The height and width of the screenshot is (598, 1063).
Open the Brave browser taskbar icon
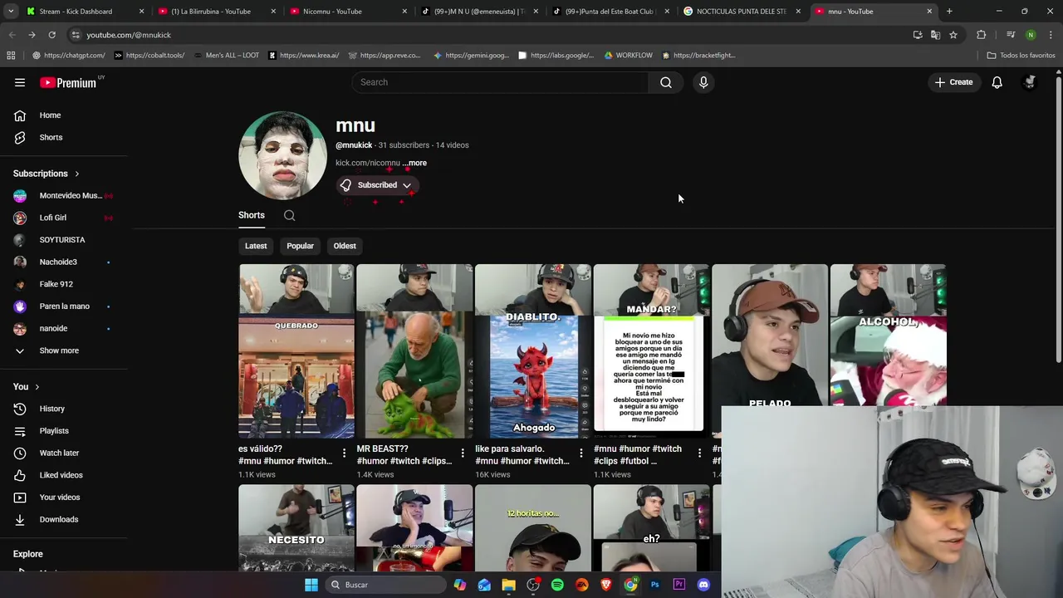point(606,585)
